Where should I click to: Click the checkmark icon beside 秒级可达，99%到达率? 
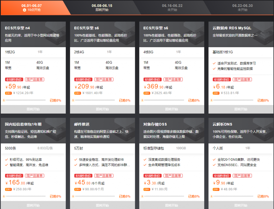pos(6,160)
